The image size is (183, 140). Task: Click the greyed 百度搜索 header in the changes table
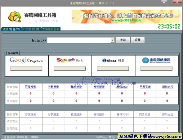[x=31, y=115]
